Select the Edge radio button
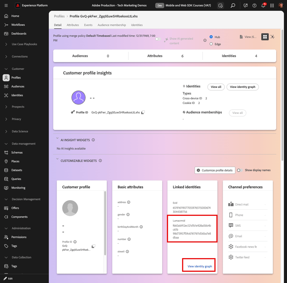Viewport: 287px width, 283px height. pyautogui.click(x=211, y=44)
